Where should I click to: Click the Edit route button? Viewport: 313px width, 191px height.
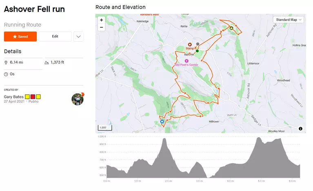[x=55, y=36]
